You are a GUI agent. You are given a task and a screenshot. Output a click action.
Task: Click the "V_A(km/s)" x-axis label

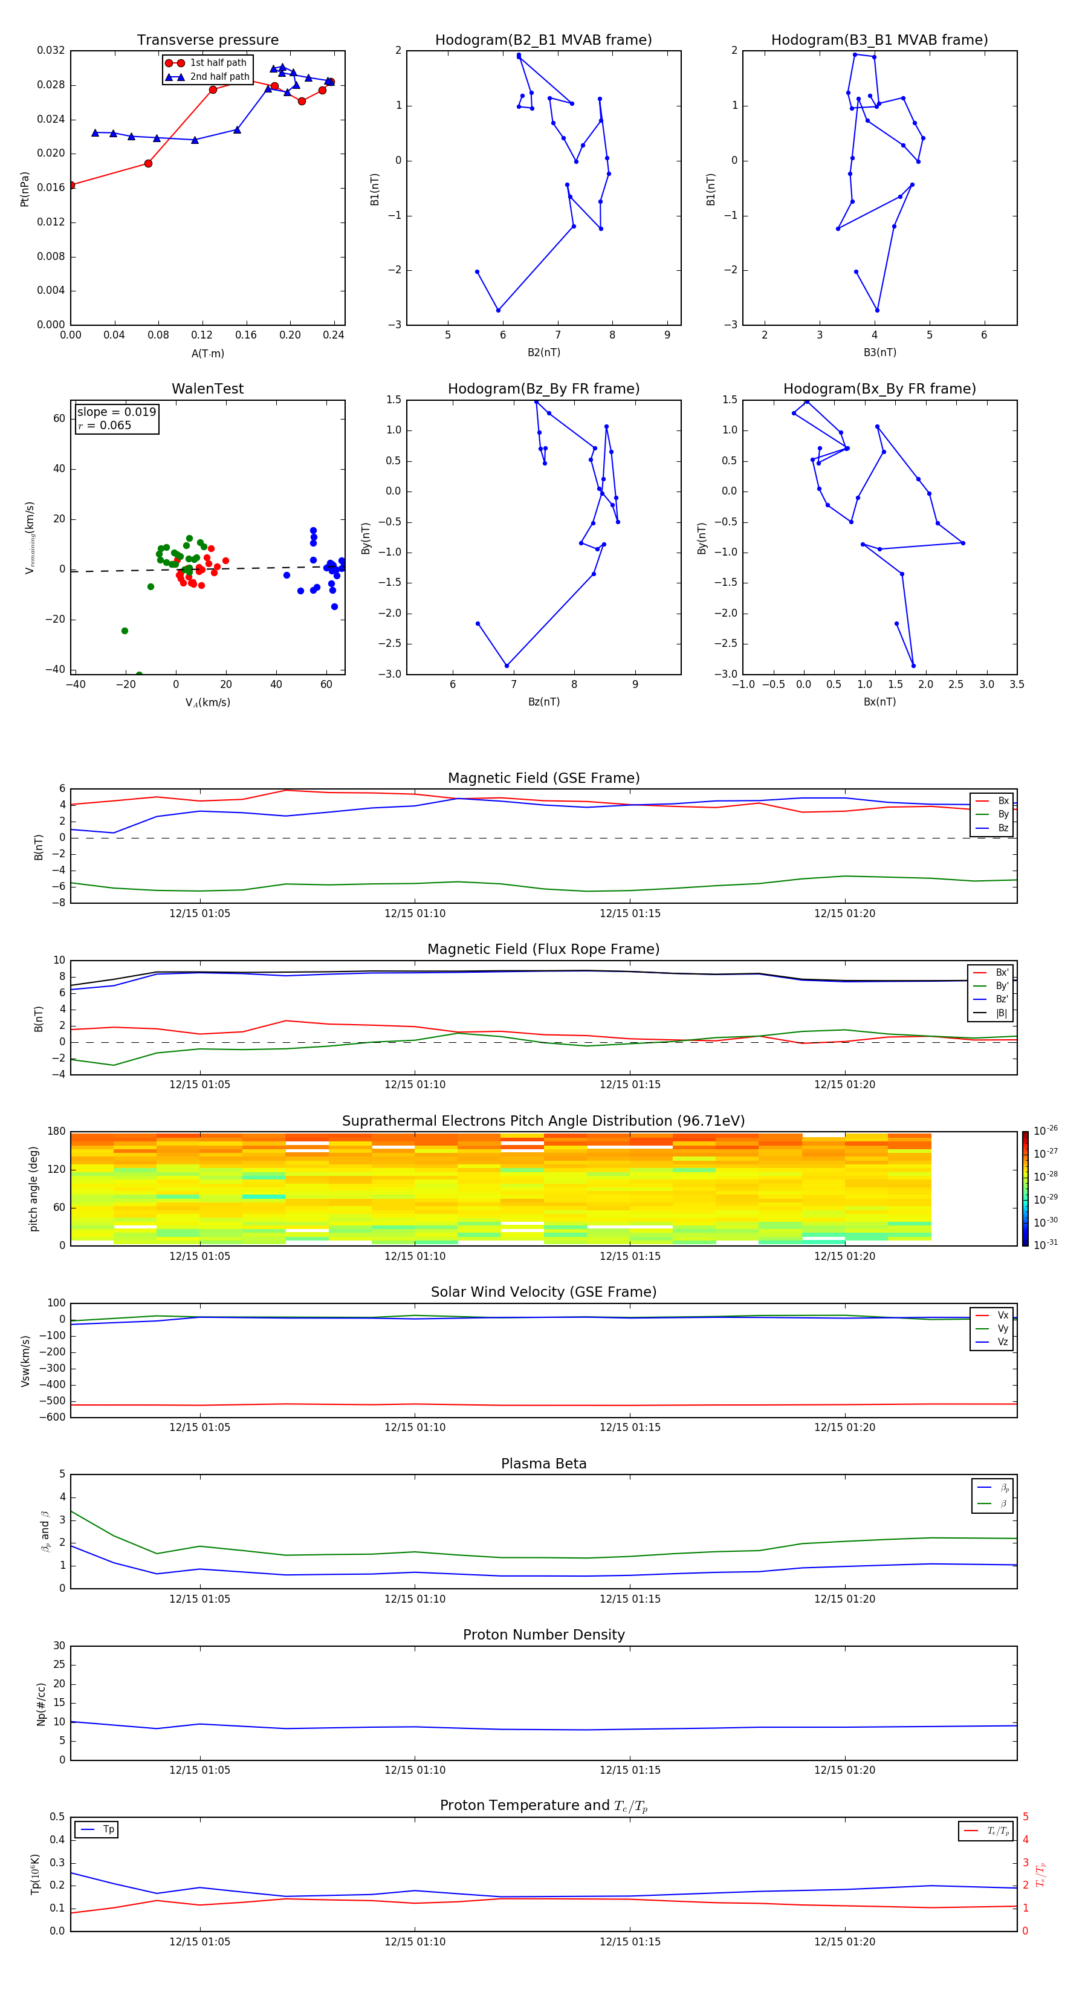tap(207, 703)
